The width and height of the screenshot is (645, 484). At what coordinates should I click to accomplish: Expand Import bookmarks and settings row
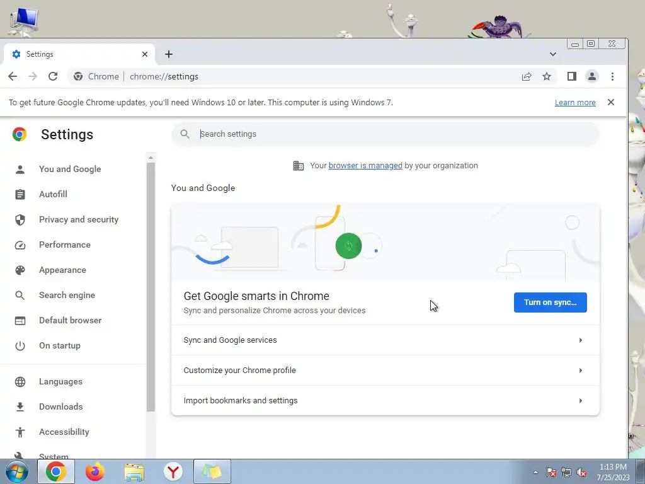point(385,400)
